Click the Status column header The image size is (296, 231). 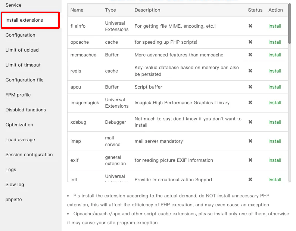[x=255, y=10]
